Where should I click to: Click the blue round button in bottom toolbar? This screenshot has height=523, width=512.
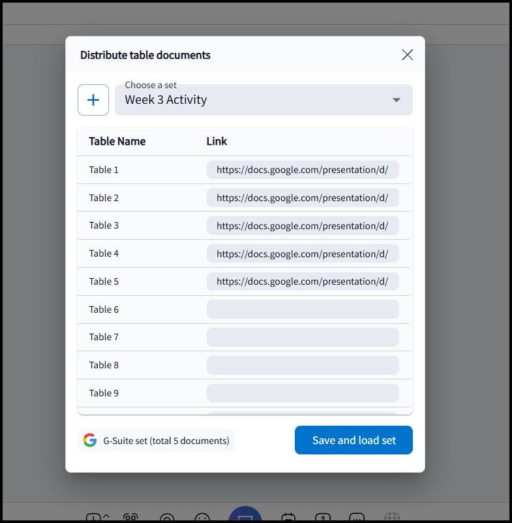pos(245,516)
